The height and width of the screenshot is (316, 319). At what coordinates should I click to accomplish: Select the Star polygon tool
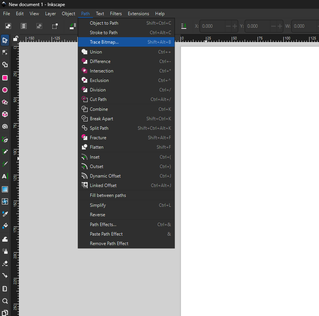[x=5, y=102]
